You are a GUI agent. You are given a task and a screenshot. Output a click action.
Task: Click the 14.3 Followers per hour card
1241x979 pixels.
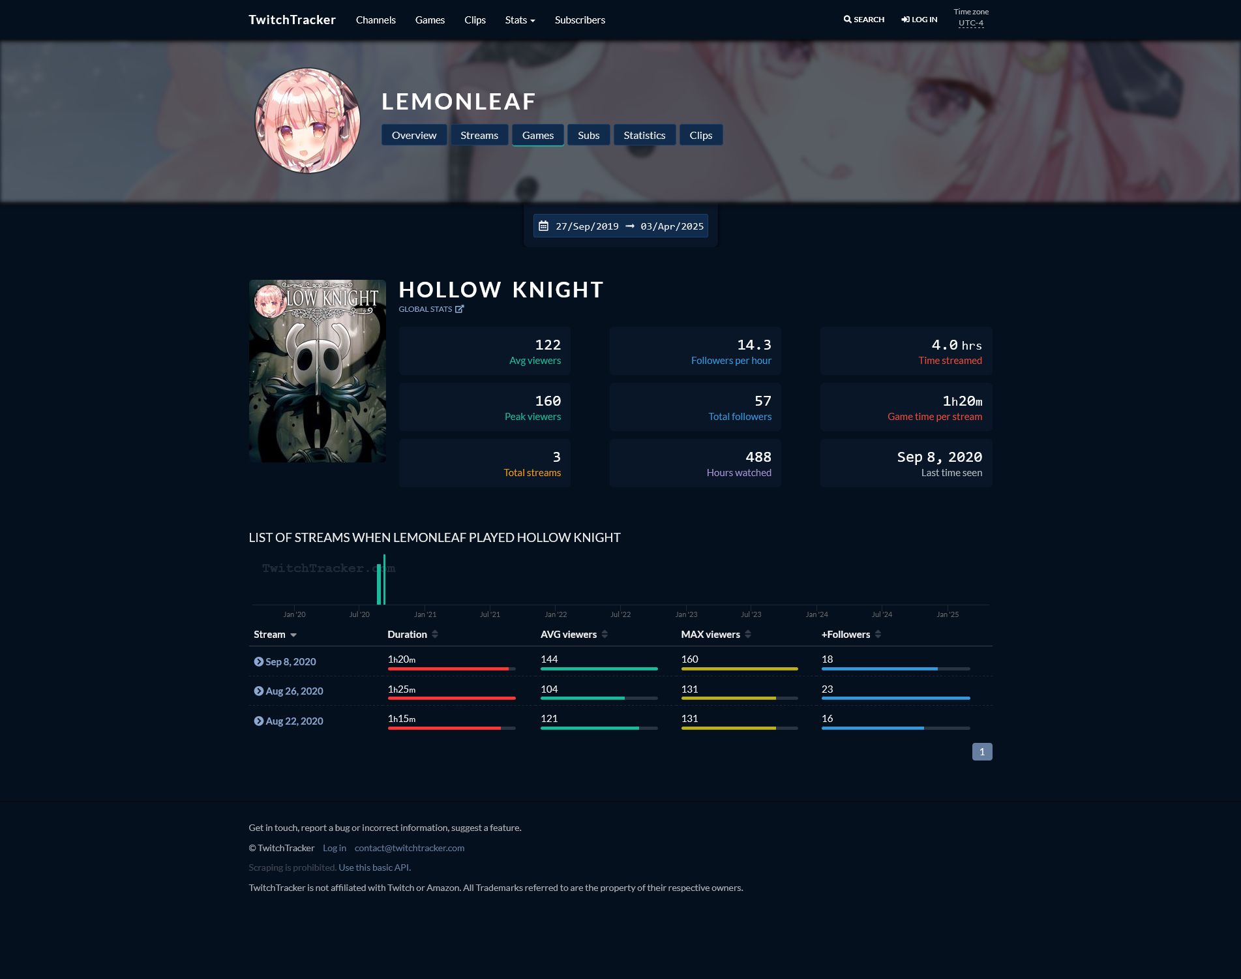pos(695,351)
